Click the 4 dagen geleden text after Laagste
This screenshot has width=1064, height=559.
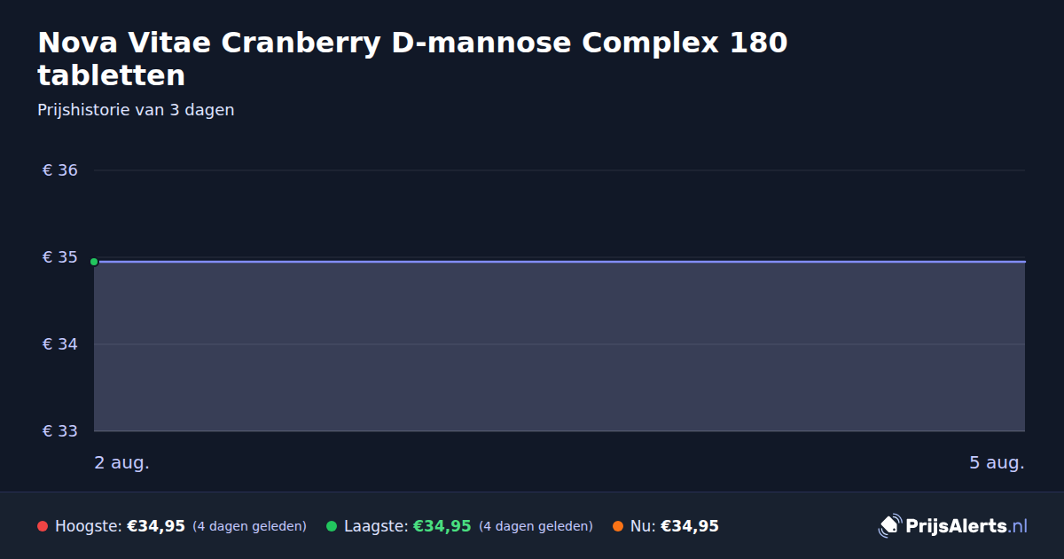(x=536, y=526)
